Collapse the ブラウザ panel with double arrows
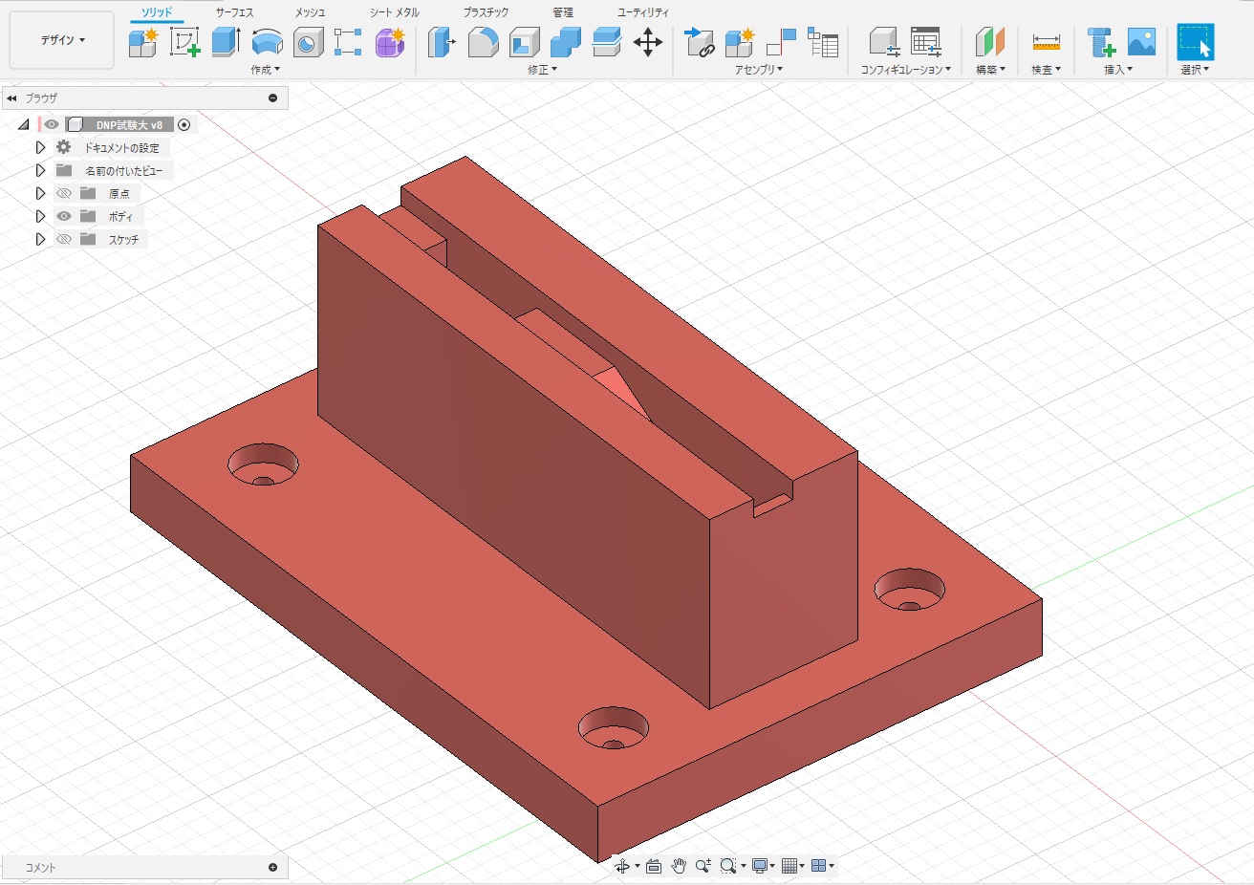This screenshot has width=1254, height=885. click(11, 97)
